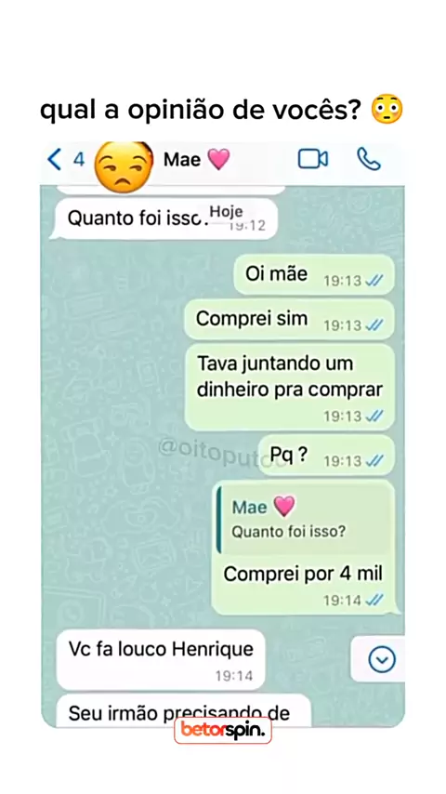Tap the unread count 4 badge

tap(78, 160)
